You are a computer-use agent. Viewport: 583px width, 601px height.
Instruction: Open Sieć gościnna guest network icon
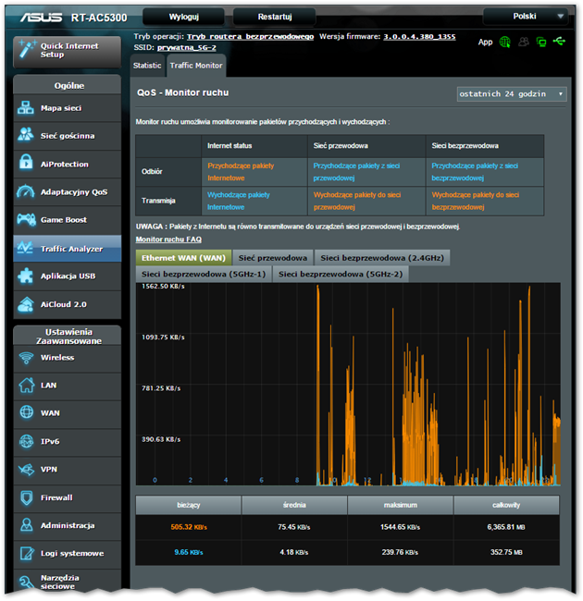(26, 135)
